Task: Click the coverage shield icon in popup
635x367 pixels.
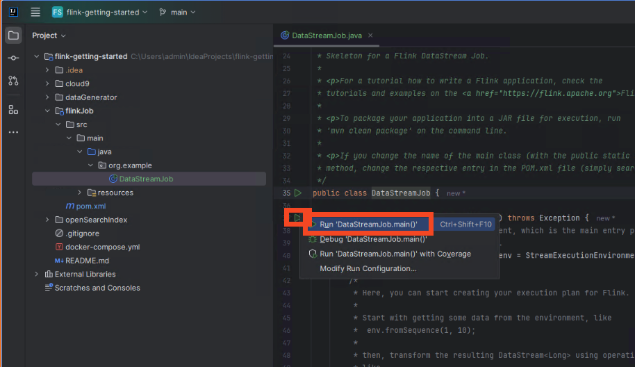Action: 313,254
